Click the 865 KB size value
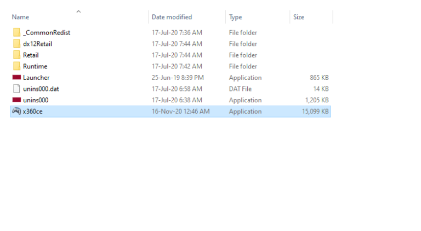421x231 pixels. click(319, 77)
